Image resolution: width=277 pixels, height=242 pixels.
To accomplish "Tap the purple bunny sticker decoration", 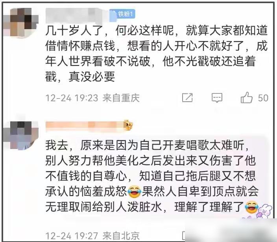I will pyautogui.click(x=265, y=211).
